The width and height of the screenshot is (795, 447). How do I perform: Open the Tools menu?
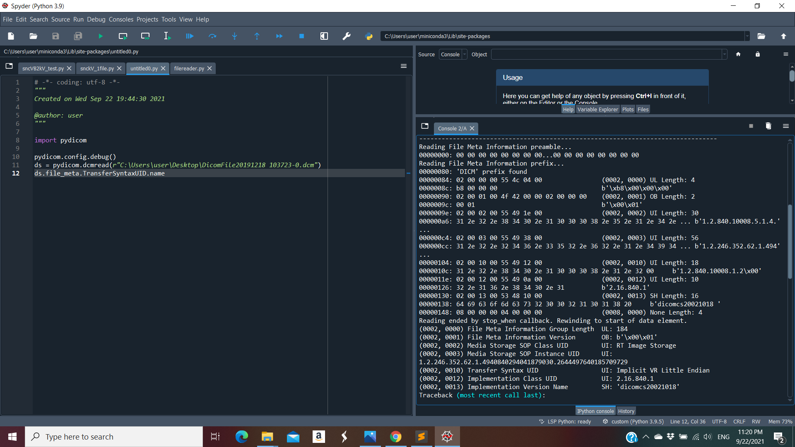(169, 19)
